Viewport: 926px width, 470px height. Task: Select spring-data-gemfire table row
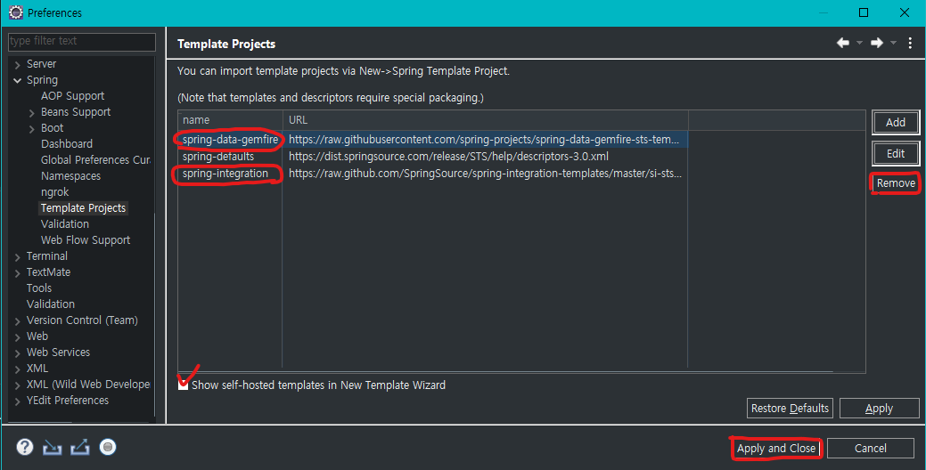(432, 139)
